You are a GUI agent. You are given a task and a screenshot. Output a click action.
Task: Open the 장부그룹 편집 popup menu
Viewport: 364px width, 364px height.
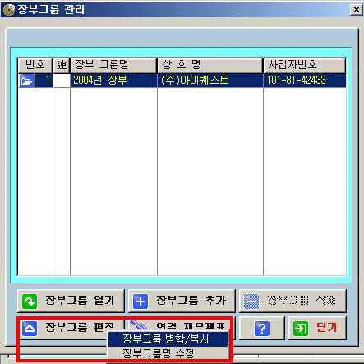(x=71, y=328)
